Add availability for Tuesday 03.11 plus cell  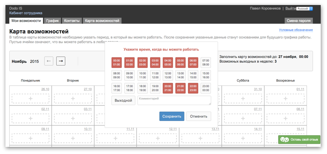(73, 118)
